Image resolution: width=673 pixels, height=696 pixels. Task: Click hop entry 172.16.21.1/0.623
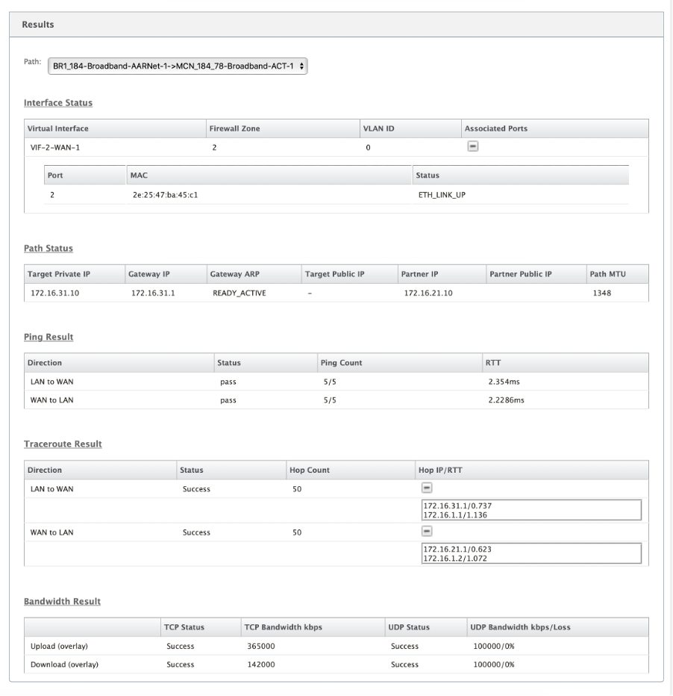point(457,549)
